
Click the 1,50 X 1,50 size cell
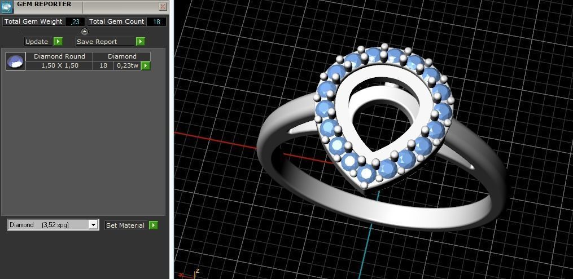coord(60,65)
